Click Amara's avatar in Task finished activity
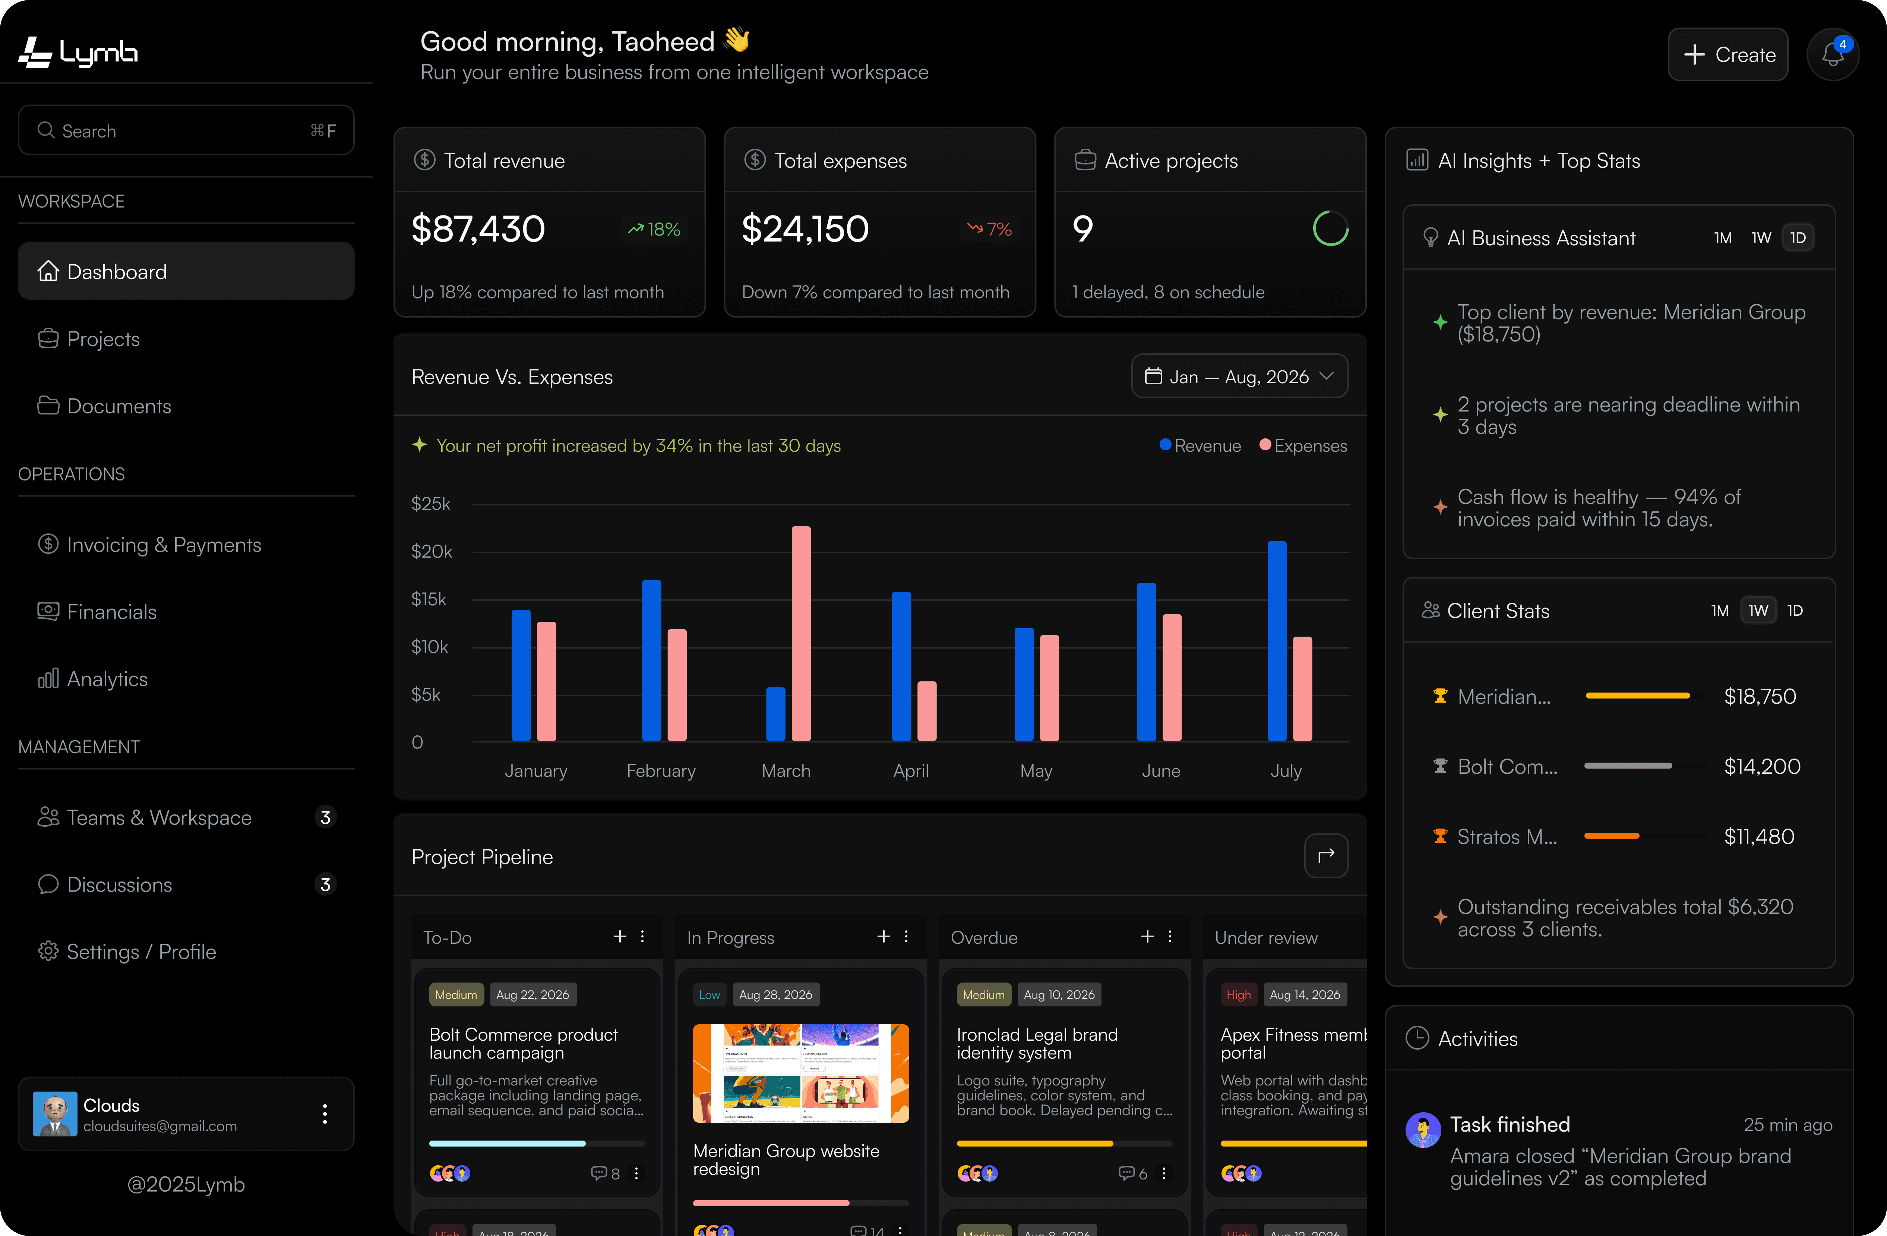The width and height of the screenshot is (1887, 1236). [x=1423, y=1130]
